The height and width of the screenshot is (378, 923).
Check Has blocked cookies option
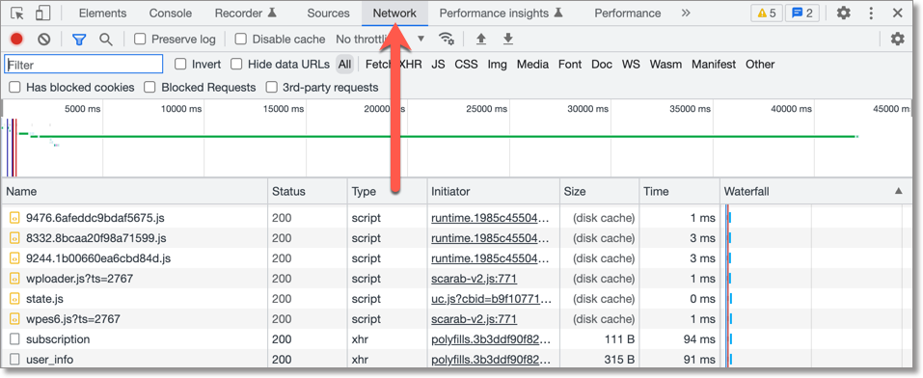[14, 88]
